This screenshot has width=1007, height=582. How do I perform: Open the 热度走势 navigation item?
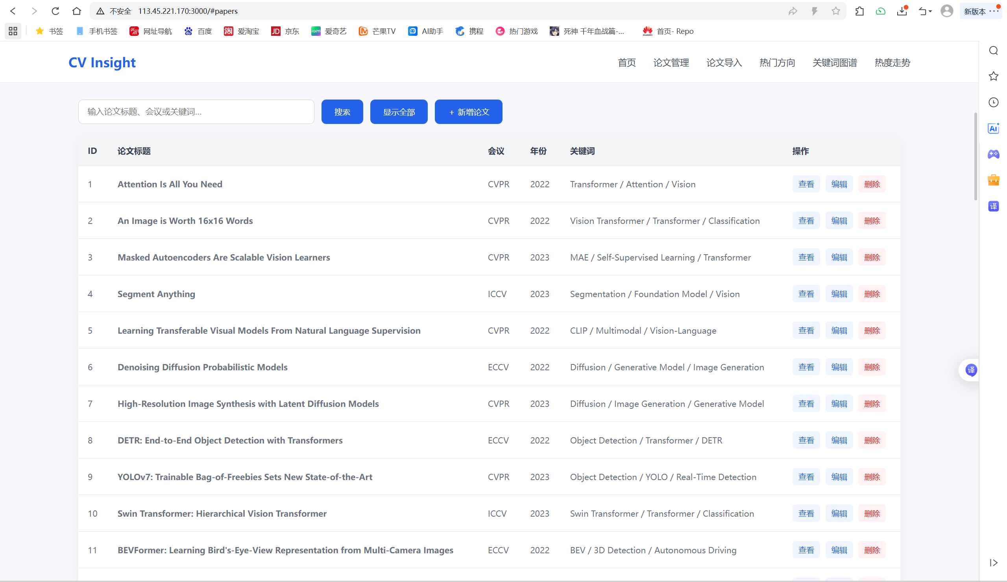click(x=892, y=63)
